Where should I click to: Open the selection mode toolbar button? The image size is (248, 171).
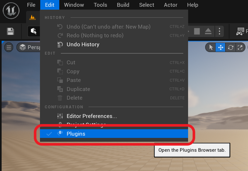pos(33,31)
